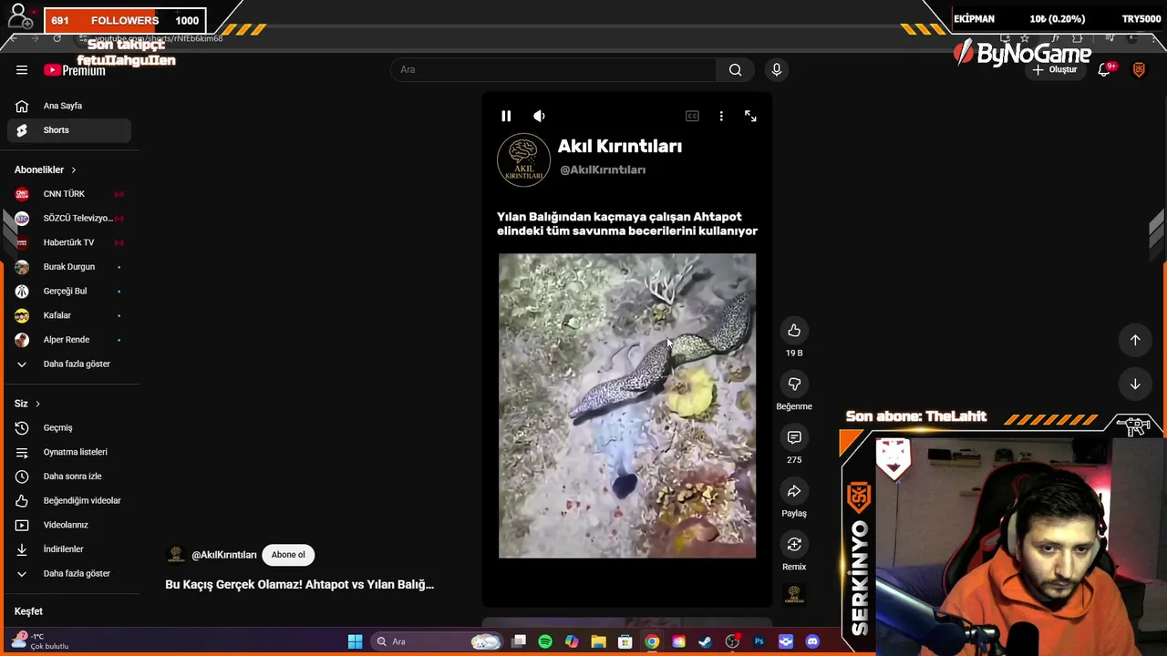Open Kafalar channel

tap(69, 315)
